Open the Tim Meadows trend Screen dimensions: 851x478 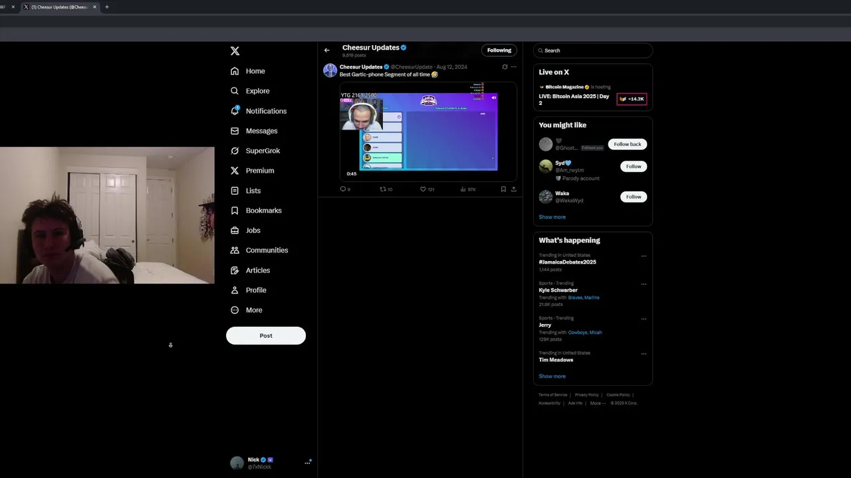pos(556,360)
